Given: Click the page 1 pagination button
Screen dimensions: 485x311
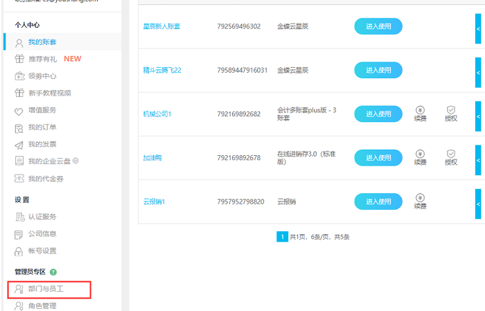Looking at the screenshot, I should coord(282,237).
